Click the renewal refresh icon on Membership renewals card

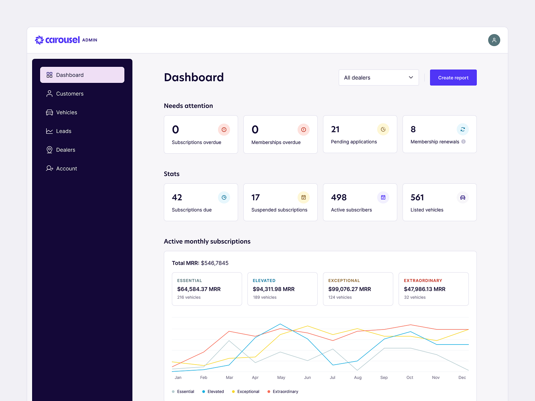coord(463,129)
